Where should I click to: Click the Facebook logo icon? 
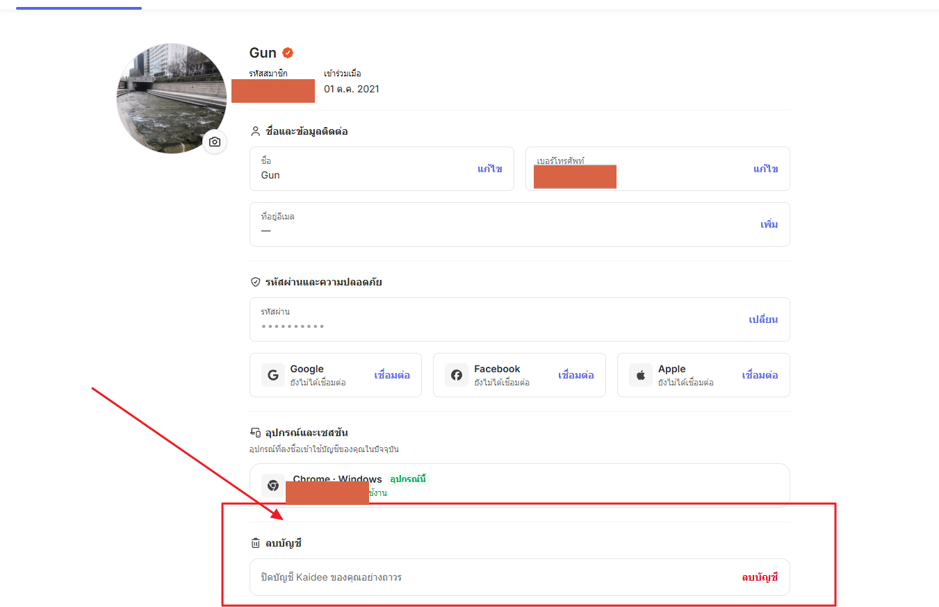point(457,375)
